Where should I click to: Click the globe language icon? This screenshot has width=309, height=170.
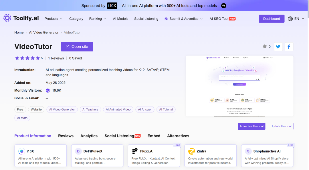pos(290,19)
